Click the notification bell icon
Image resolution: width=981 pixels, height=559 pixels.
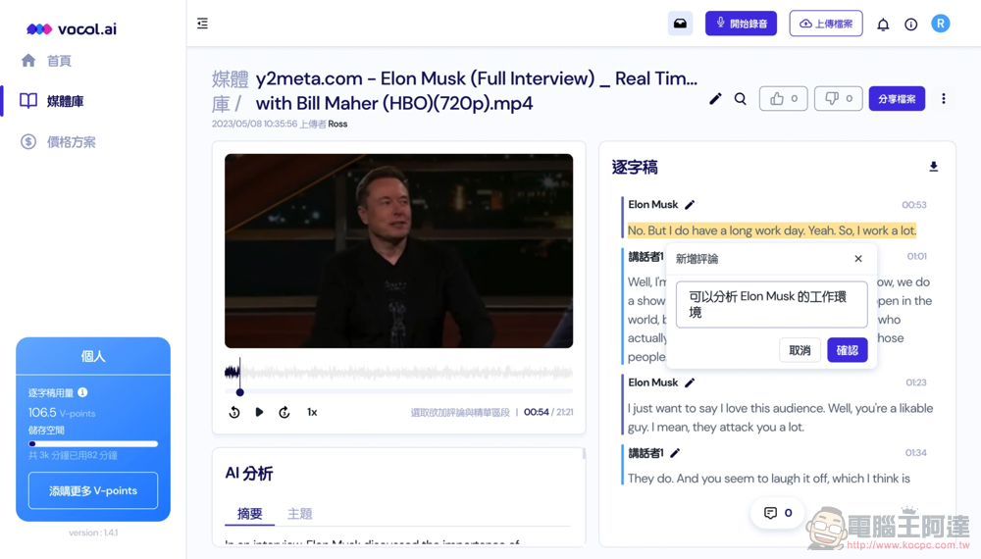(883, 25)
